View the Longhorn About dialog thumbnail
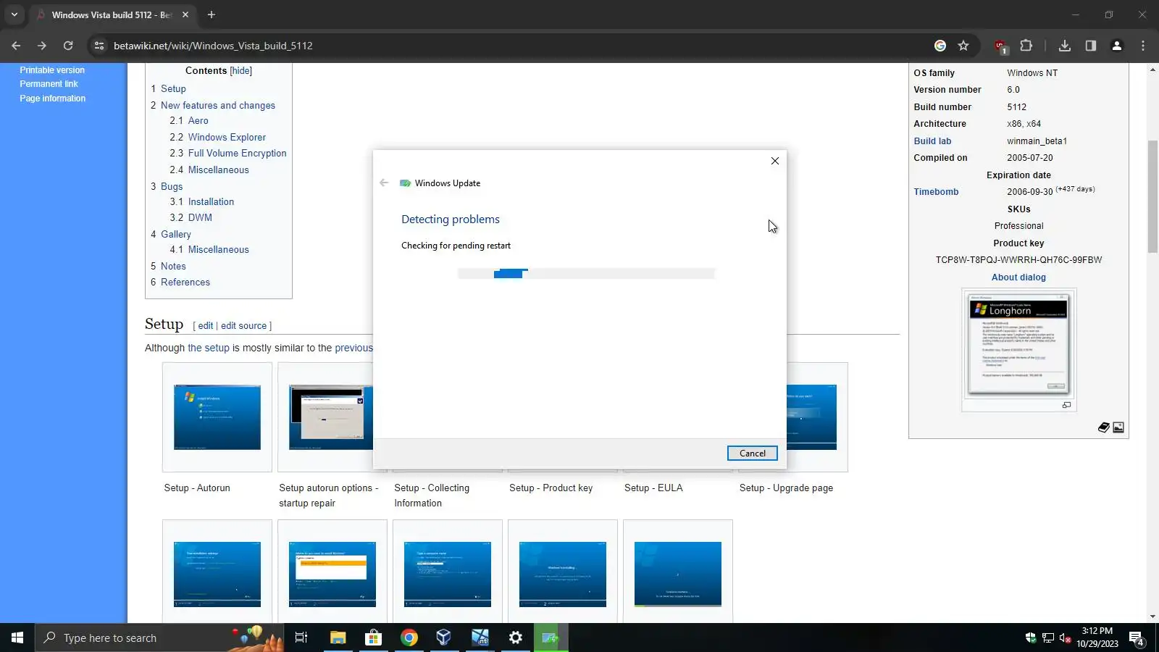This screenshot has width=1159, height=652. tap(1018, 345)
